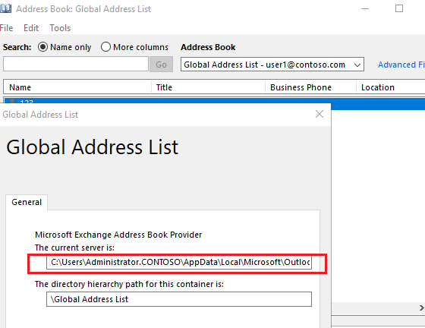Sort by the Business Phone column header
This screenshot has height=328, width=425.
[x=310, y=87]
